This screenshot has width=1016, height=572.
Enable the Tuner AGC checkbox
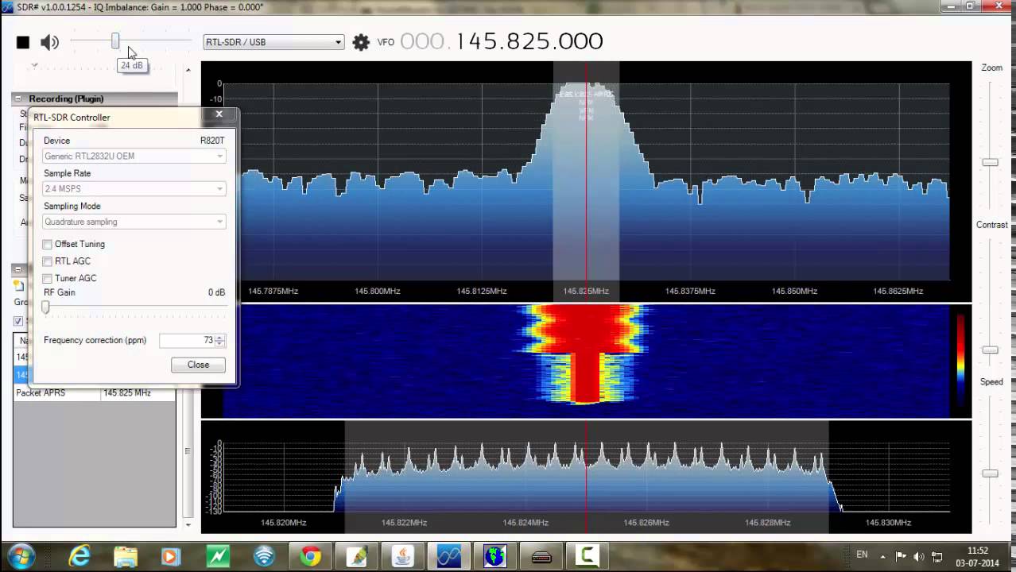(48, 278)
